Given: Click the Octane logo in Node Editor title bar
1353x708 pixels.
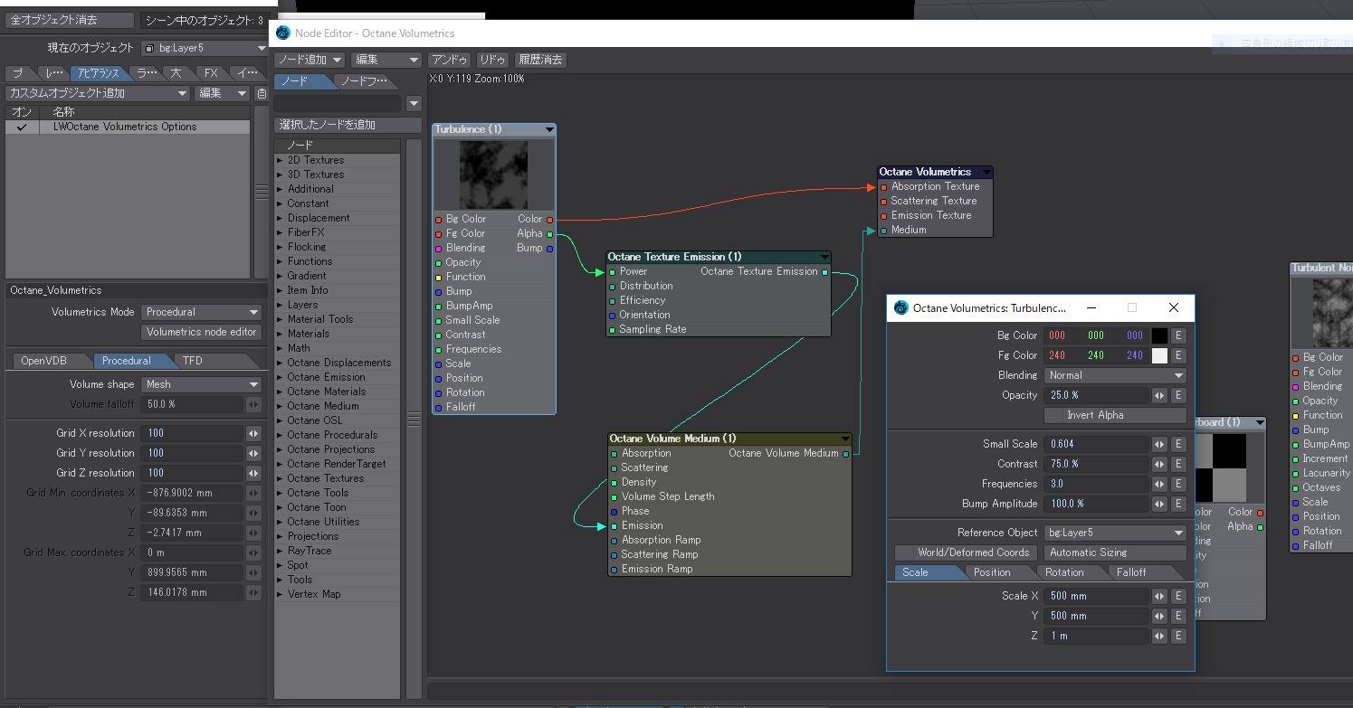Looking at the screenshot, I should point(282,33).
